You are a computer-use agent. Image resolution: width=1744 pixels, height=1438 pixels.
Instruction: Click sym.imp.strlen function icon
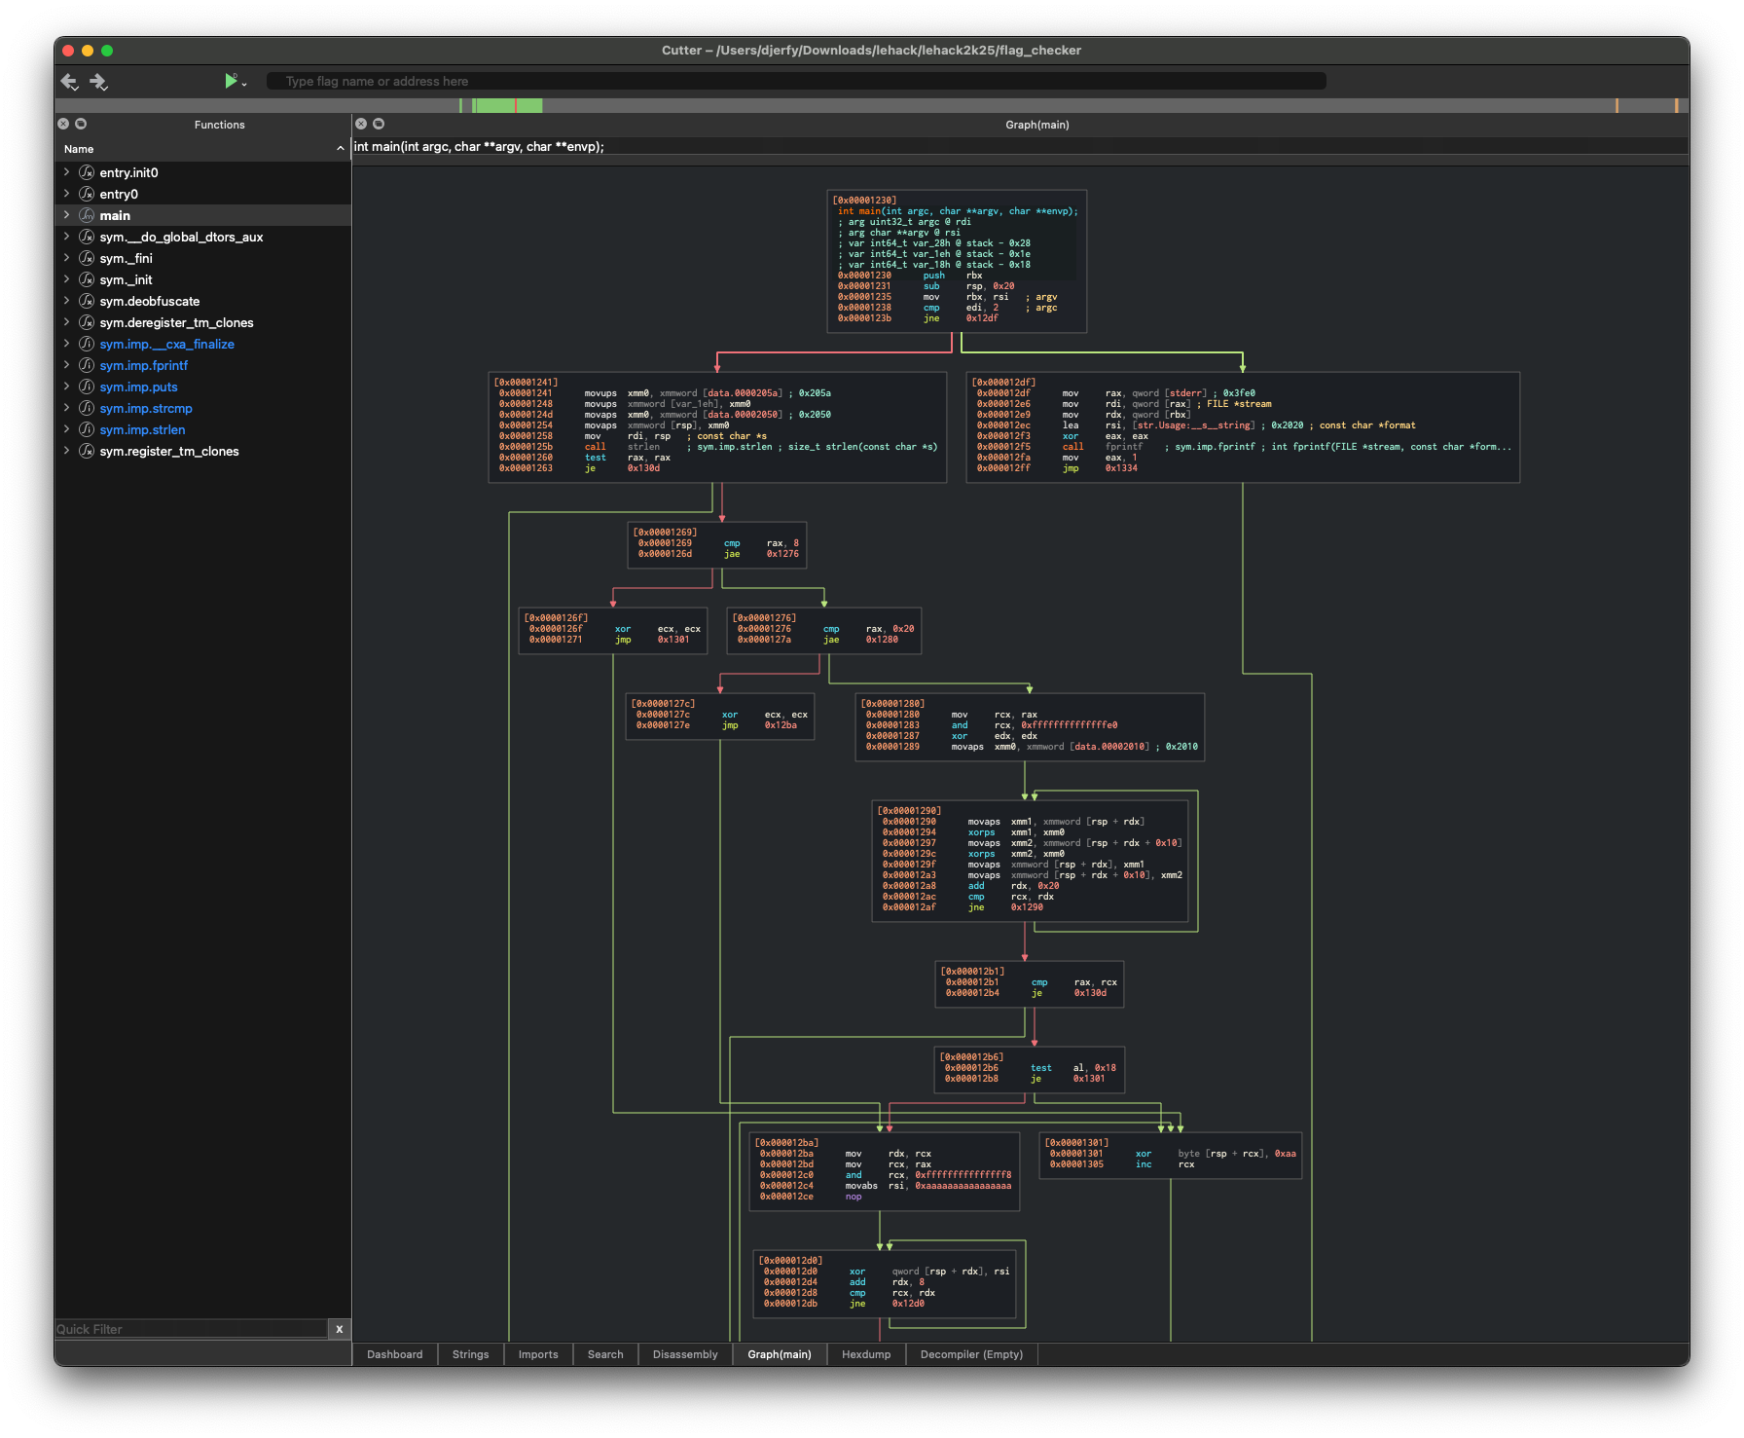tap(87, 429)
